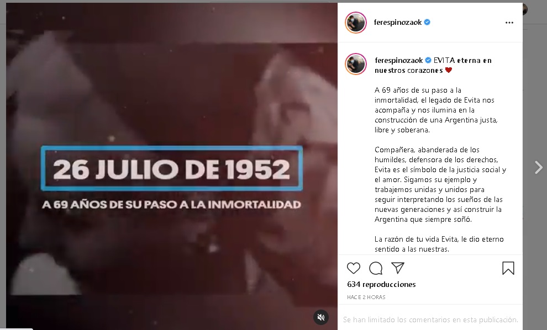Open comments via speech bubble icon
The height and width of the screenshot is (330, 547).
pyautogui.click(x=376, y=268)
